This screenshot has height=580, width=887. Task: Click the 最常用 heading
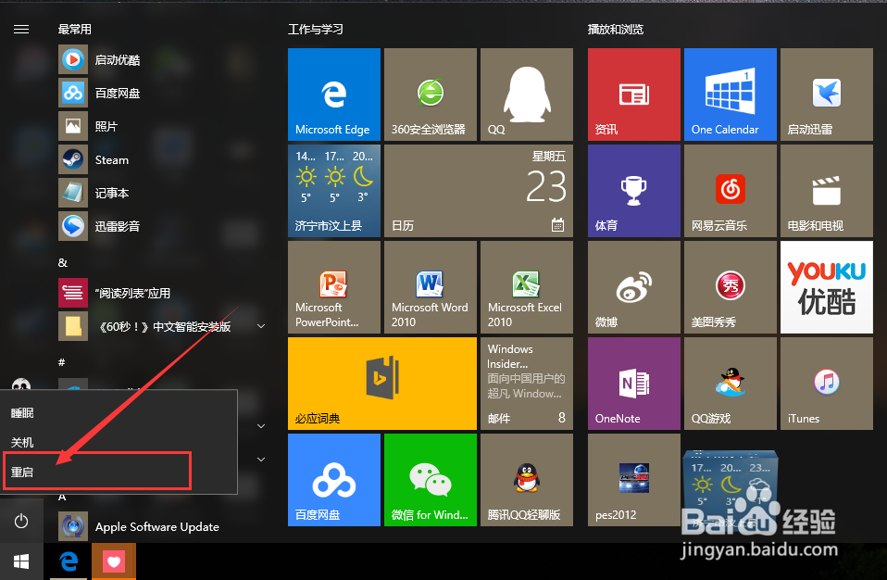(75, 29)
